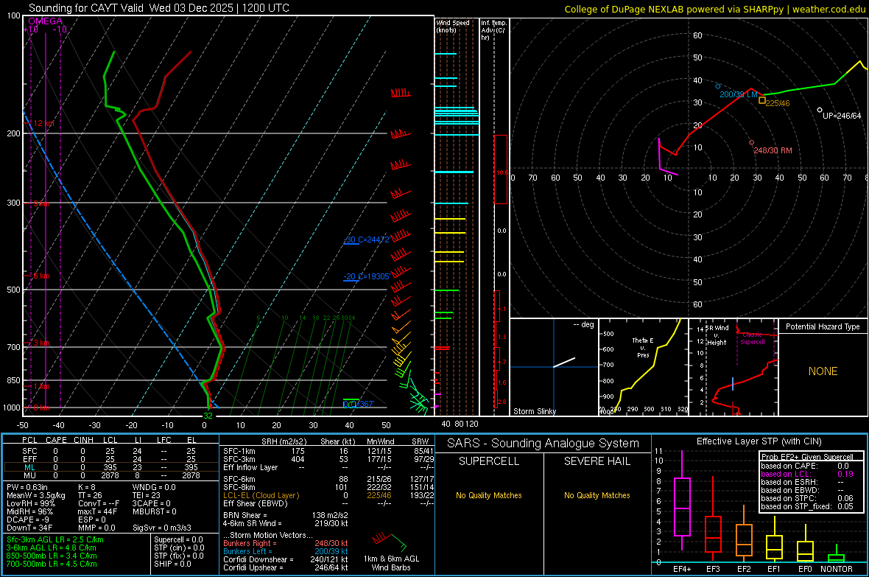Screen dimensions: 869x577
Task: Select the EFF parcel row
Action: click(x=110, y=459)
